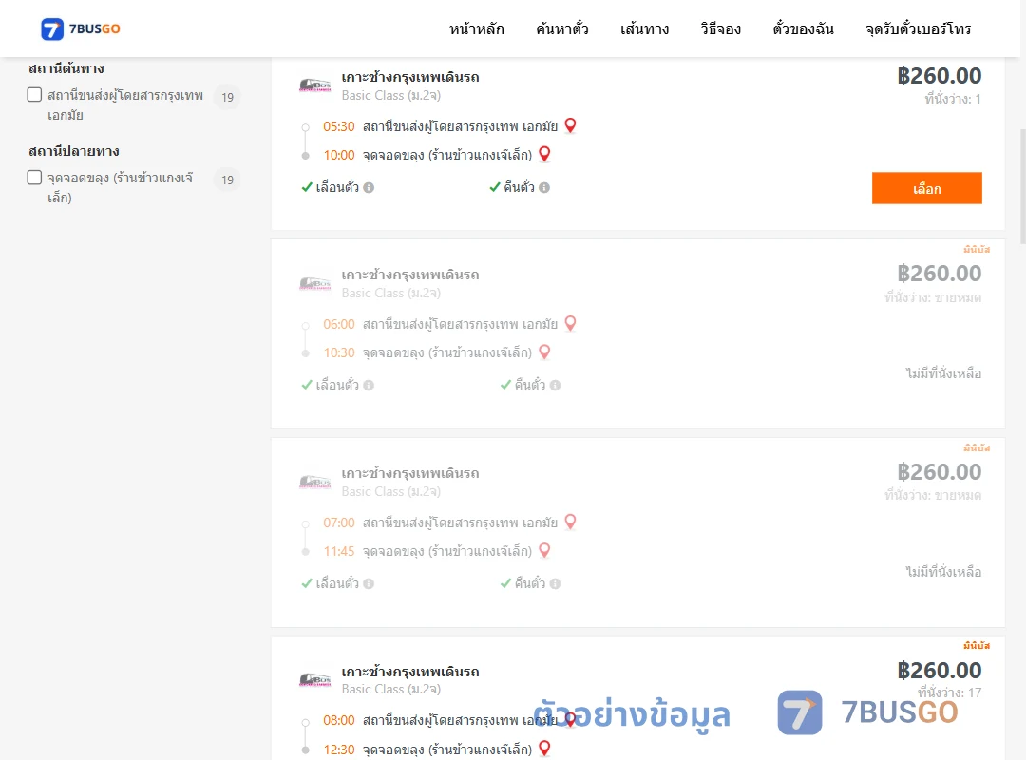This screenshot has height=760, width=1026.
Task: Select วิธีจอง in the top menu
Action: point(720,28)
